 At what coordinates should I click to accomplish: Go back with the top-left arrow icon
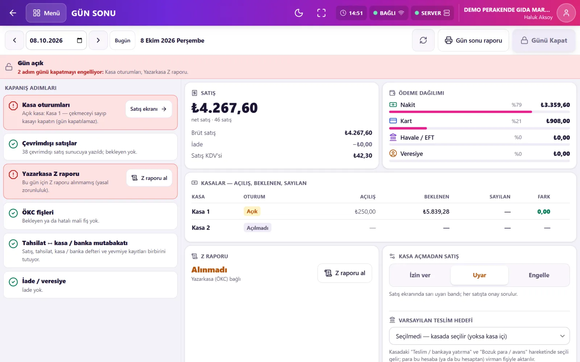(13, 13)
